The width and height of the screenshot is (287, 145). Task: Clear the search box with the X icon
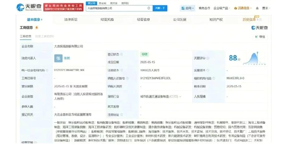(x=149, y=8)
